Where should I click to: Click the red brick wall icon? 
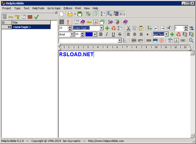click(30, 17)
